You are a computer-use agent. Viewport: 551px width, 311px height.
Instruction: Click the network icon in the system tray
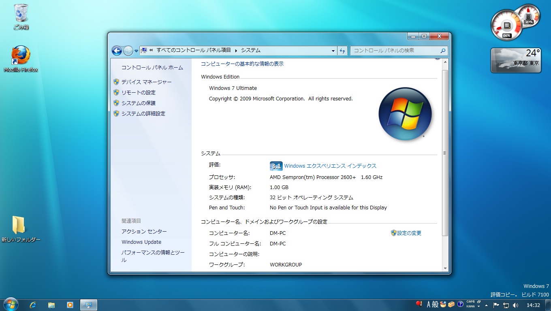tap(506, 305)
